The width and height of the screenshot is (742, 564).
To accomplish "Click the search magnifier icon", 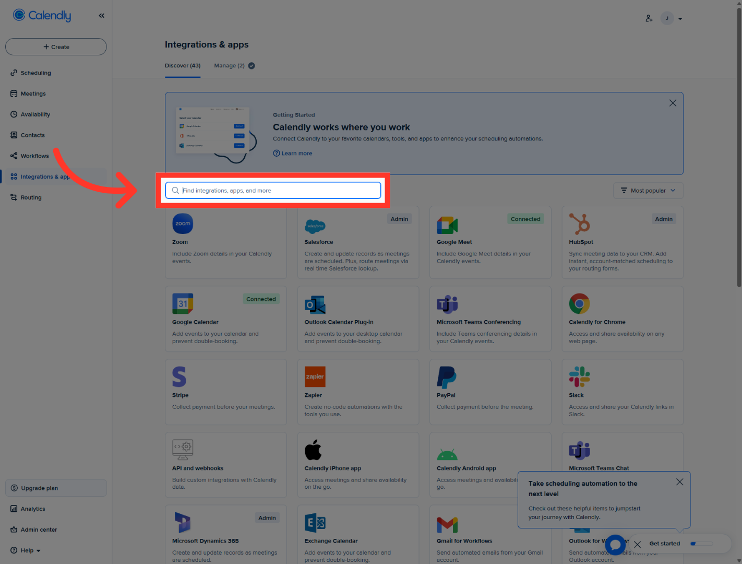I will (175, 191).
